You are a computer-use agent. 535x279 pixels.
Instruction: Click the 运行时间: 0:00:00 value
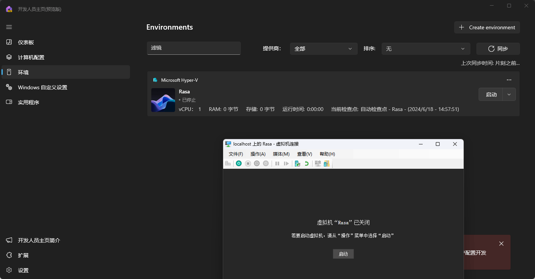click(x=303, y=109)
